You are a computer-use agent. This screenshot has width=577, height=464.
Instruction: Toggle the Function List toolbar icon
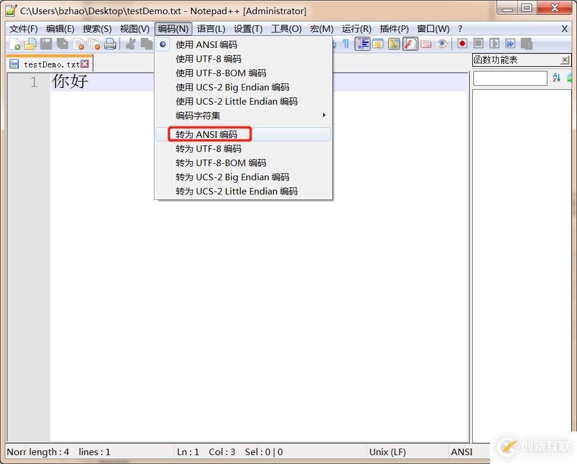[410, 44]
